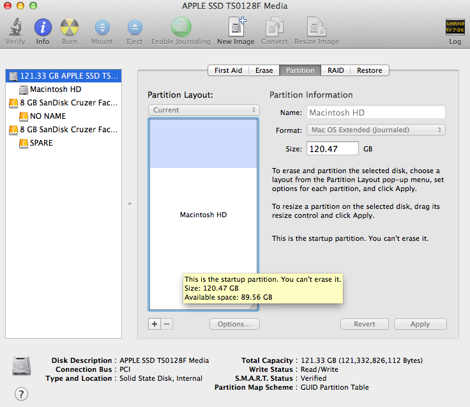
Task: Select the first 8 GB SanDisk Cruzer disk
Action: click(64, 103)
